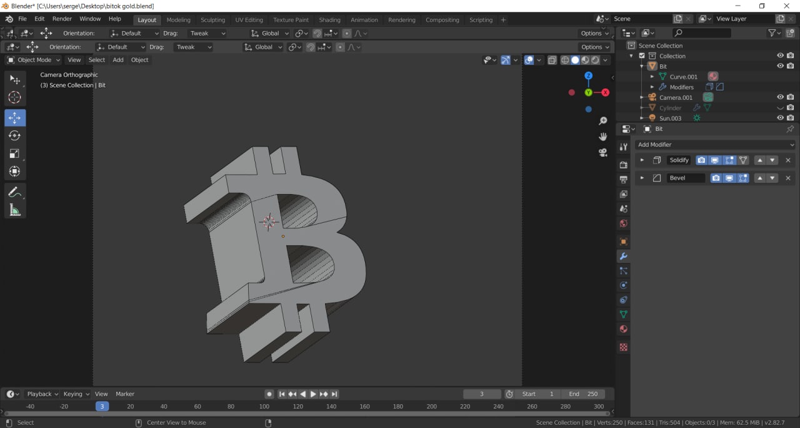Open the Object properties tab
The width and height of the screenshot is (800, 428).
click(x=623, y=241)
